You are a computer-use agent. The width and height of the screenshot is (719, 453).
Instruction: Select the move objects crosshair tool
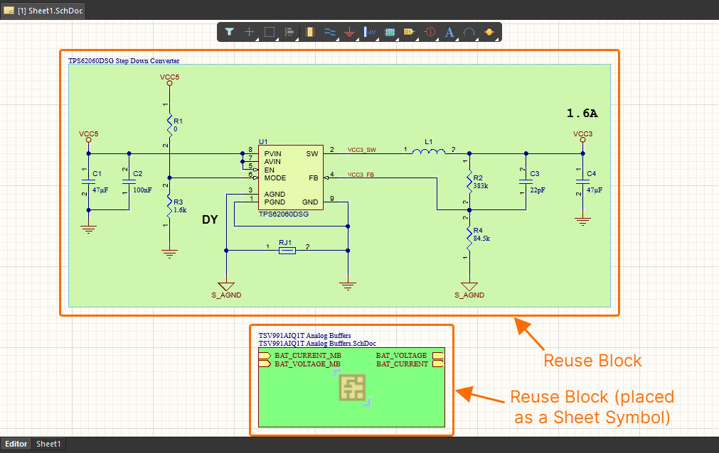tap(250, 32)
